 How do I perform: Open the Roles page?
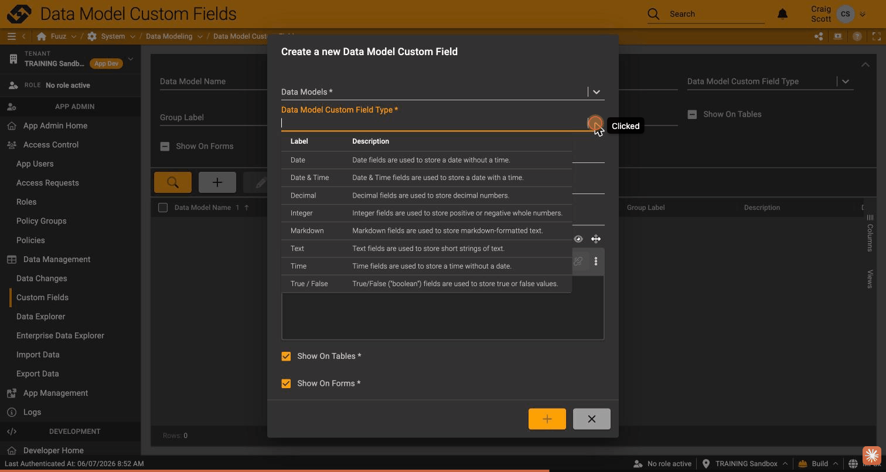pos(26,202)
